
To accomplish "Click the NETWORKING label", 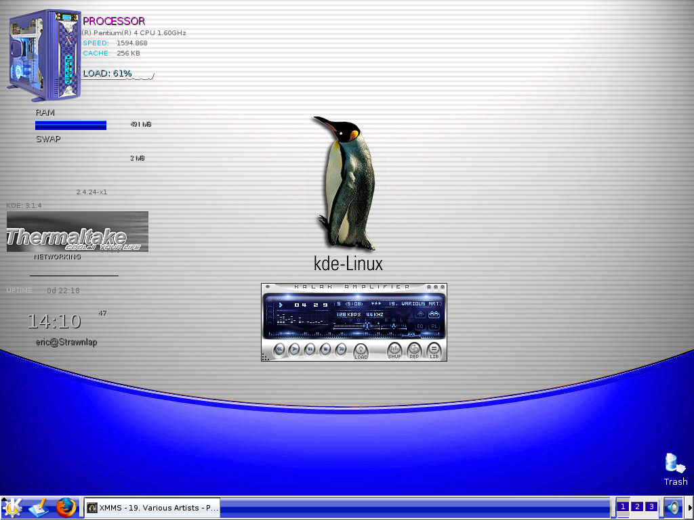I will (x=58, y=257).
